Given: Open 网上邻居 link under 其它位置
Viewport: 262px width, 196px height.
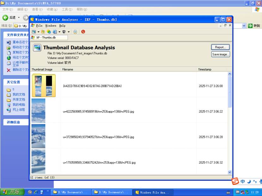Looking at the screenshot, I should tap(19, 110).
